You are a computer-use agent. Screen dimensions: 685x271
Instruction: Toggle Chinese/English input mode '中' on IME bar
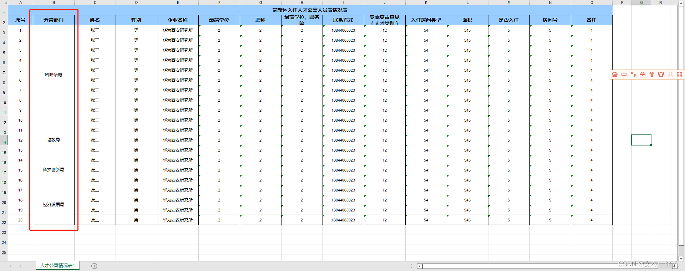click(624, 75)
